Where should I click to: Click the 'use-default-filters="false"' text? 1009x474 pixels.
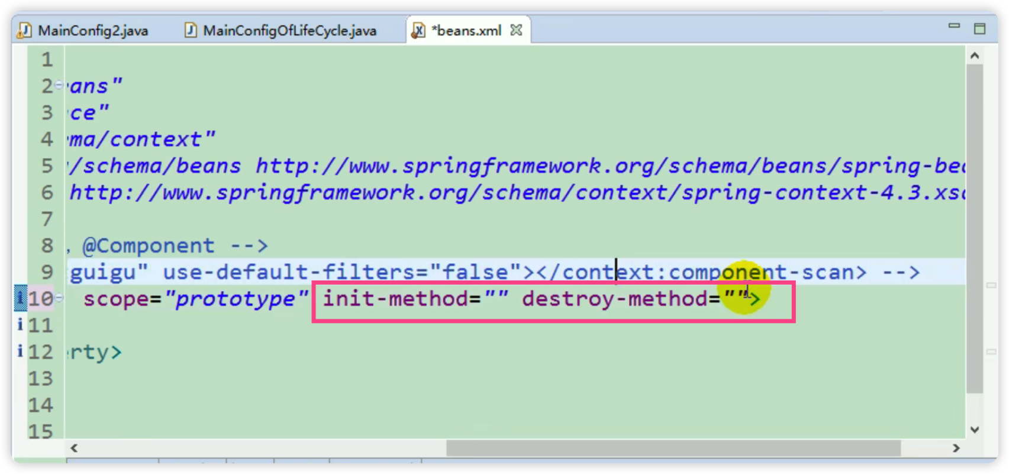pyautogui.click(x=342, y=272)
